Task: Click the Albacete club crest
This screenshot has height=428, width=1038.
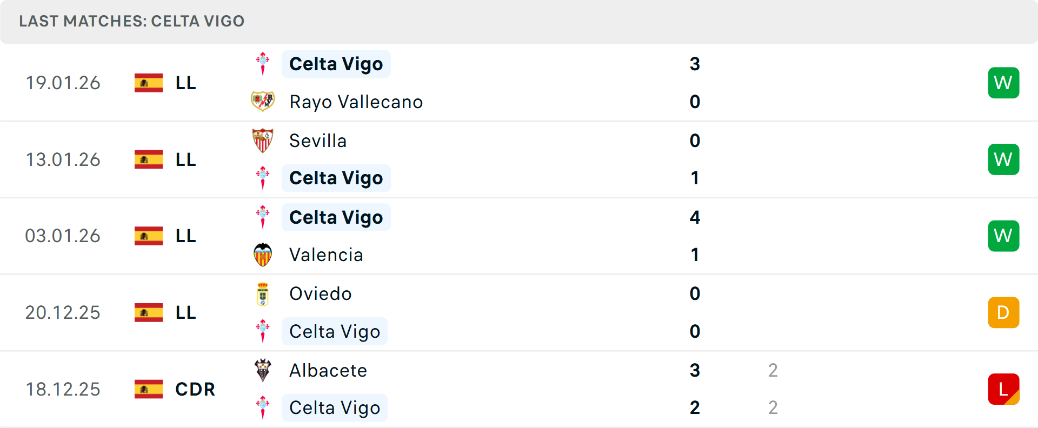Action: 263,370
